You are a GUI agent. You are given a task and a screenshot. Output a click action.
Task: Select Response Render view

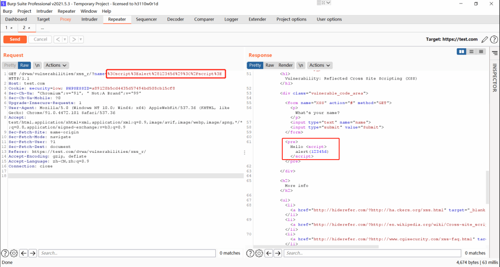[285, 65]
